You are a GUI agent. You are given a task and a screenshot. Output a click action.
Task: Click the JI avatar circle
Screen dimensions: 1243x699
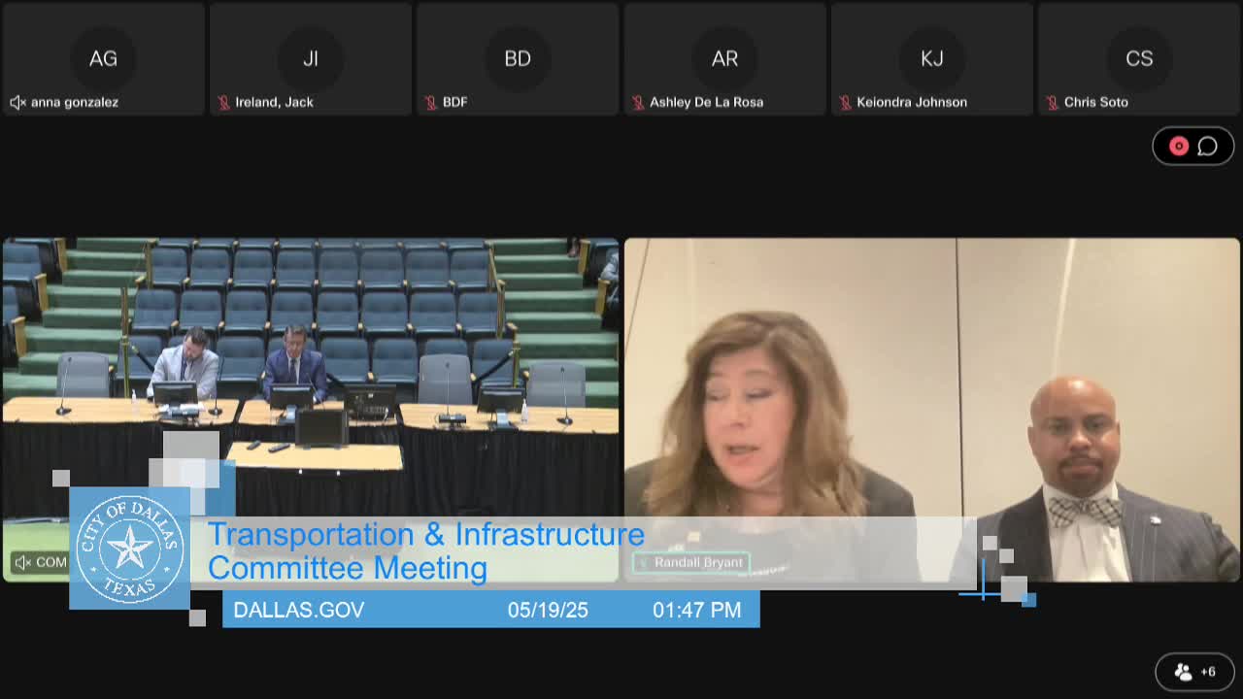[x=311, y=58]
